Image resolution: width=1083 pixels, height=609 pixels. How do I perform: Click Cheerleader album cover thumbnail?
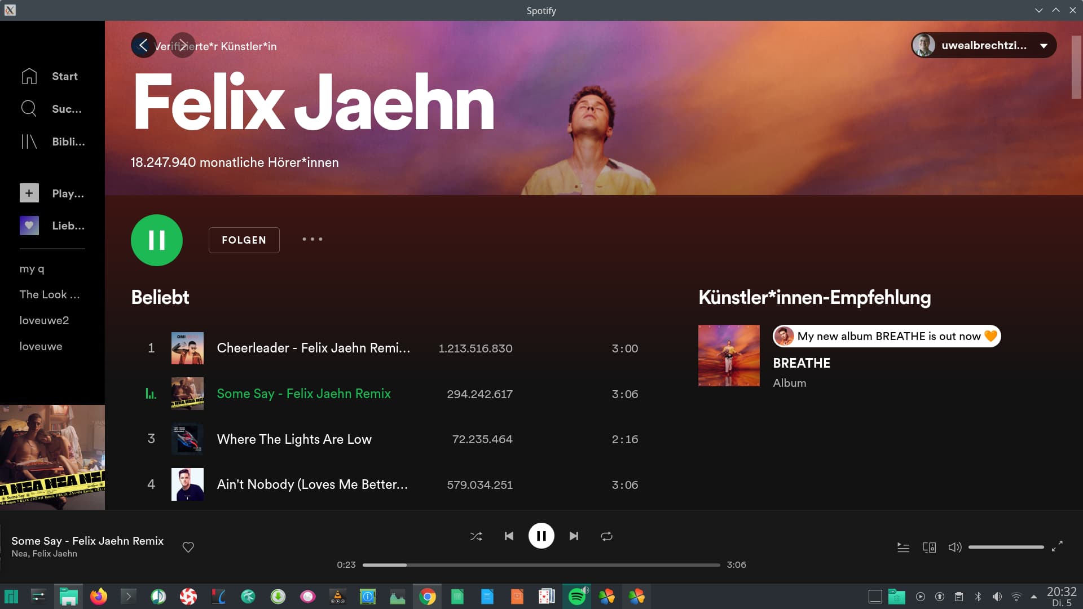click(187, 348)
